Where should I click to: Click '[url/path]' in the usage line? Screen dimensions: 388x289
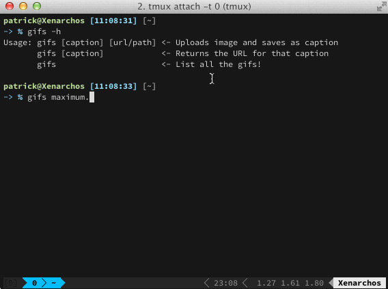pyautogui.click(x=133, y=42)
